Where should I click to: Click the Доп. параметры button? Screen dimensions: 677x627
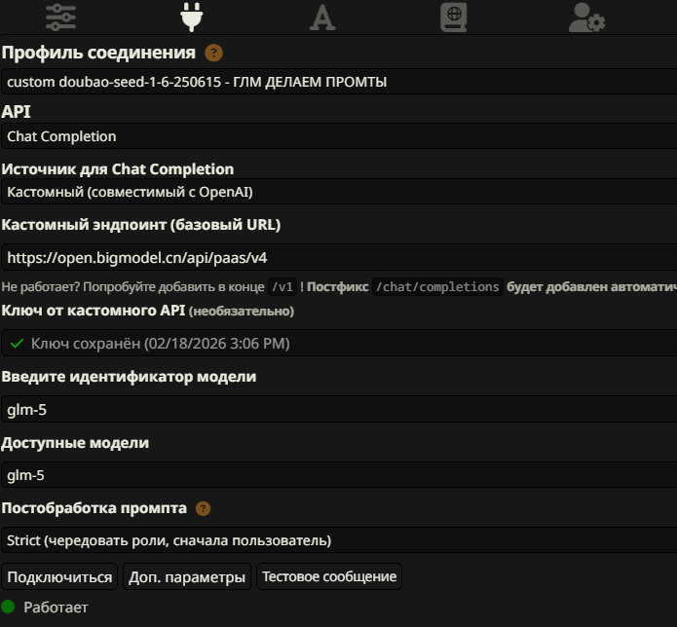187,577
